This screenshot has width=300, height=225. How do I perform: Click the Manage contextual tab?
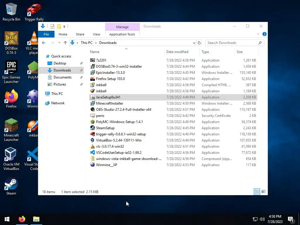(122, 27)
